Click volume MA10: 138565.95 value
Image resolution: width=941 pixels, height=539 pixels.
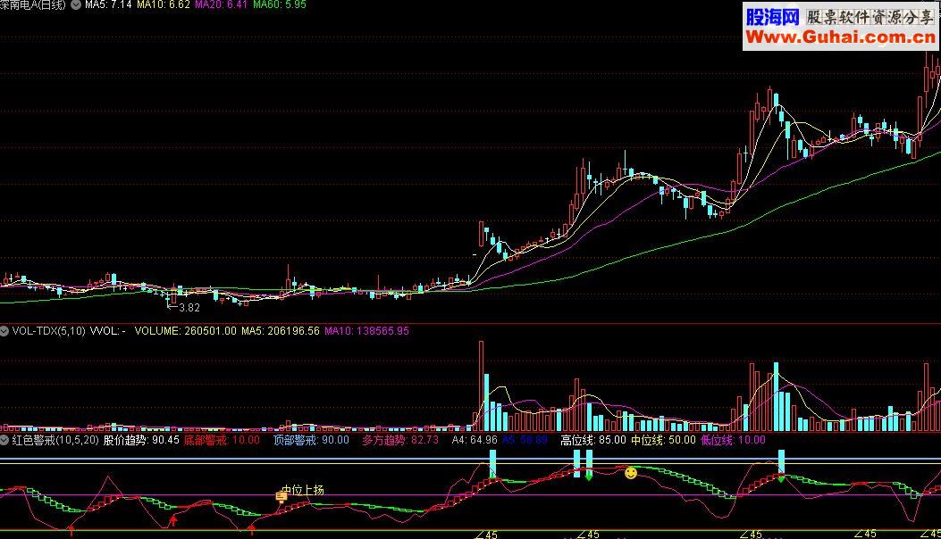(x=366, y=331)
